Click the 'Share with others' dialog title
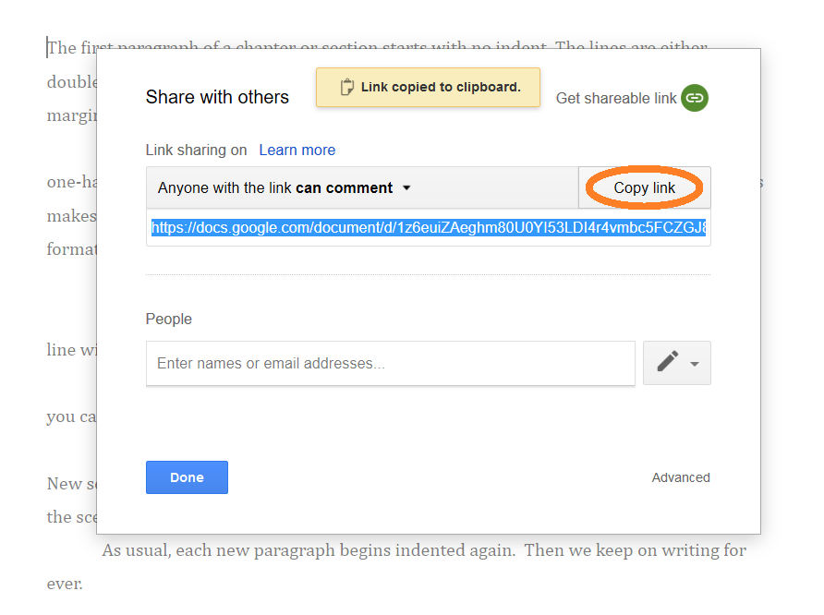The image size is (824, 615). pyautogui.click(x=217, y=97)
